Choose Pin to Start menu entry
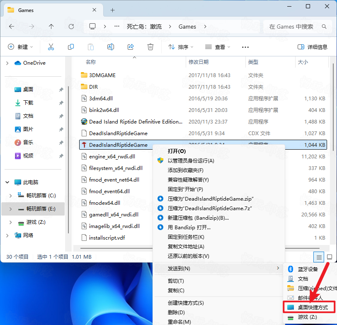Viewport: 337px width, 325px height. [x=185, y=189]
